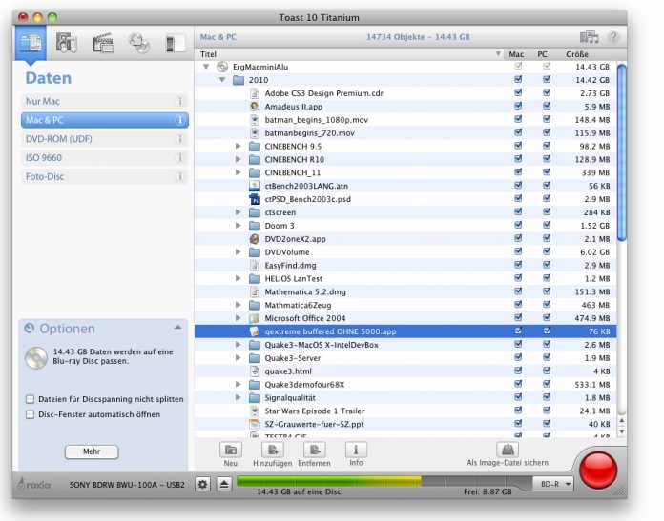The height and width of the screenshot is (521, 664).
Task: Select Star Wars Episode 1 Trailer row
Action: point(405,411)
